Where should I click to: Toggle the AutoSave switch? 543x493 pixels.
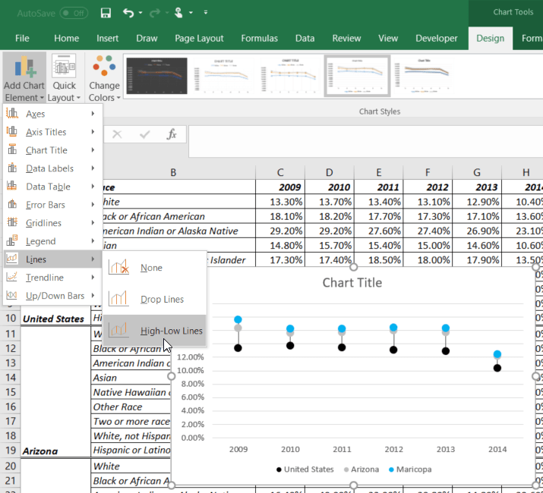click(x=74, y=13)
